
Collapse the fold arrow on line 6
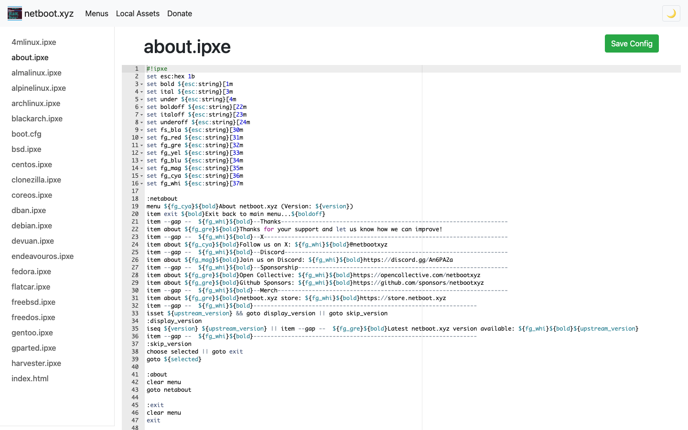point(142,107)
